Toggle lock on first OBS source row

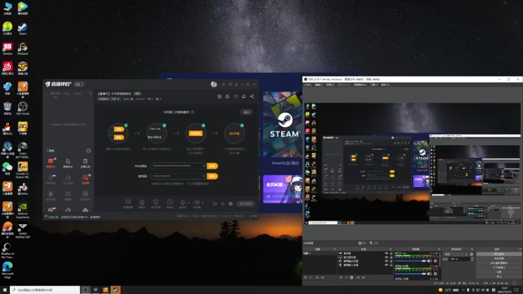coord(391,253)
